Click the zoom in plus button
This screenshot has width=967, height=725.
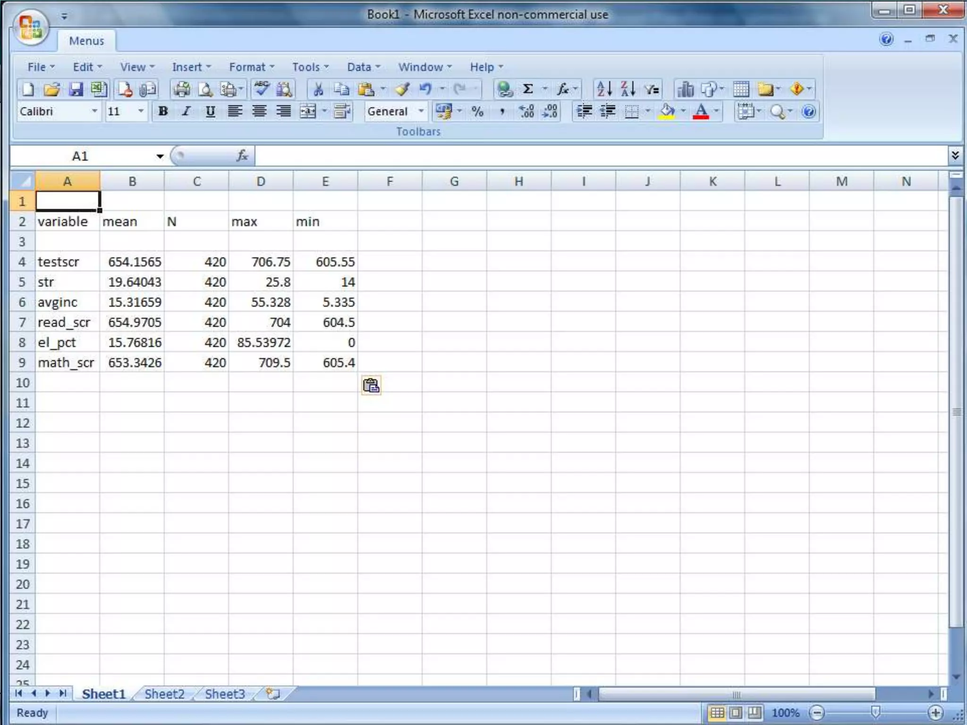pyautogui.click(x=935, y=713)
